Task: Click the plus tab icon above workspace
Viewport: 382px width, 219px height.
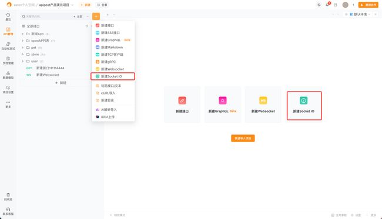Action: click(x=108, y=15)
